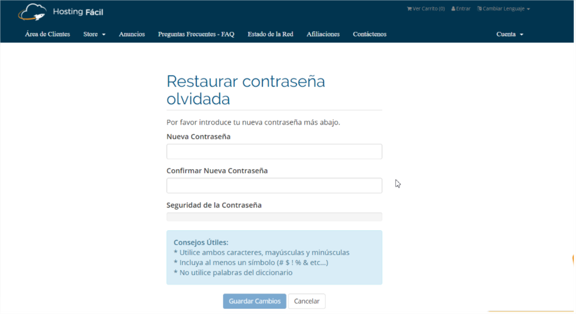Click the Restaurar contraseña olvidada heading
The height and width of the screenshot is (314, 576).
click(245, 90)
